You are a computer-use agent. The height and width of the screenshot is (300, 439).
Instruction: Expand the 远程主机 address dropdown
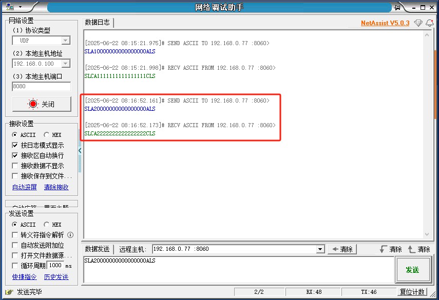tap(320, 249)
